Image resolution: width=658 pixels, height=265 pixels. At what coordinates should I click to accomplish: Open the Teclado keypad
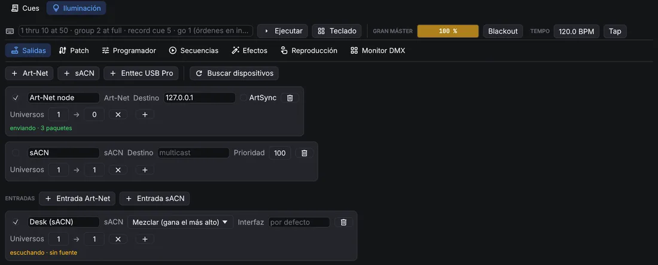[x=337, y=31]
